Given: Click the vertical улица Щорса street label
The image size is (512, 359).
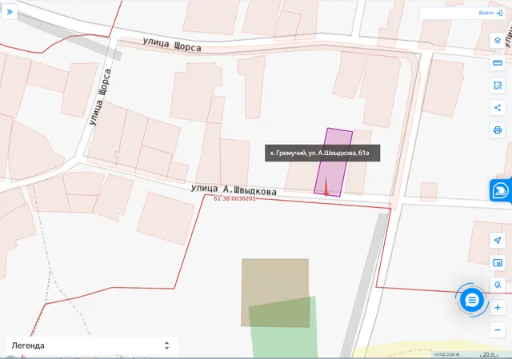Looking at the screenshot, I should click(100, 98).
